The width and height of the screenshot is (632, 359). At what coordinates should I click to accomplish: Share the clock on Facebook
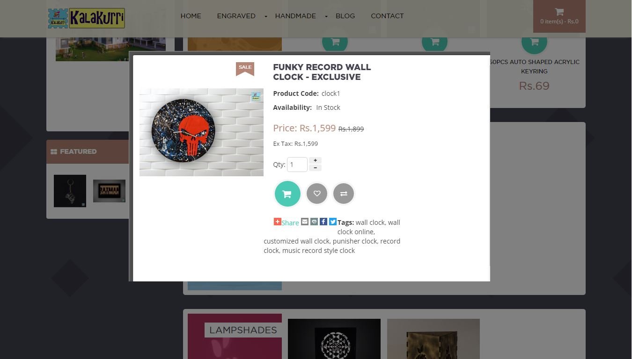(x=323, y=222)
